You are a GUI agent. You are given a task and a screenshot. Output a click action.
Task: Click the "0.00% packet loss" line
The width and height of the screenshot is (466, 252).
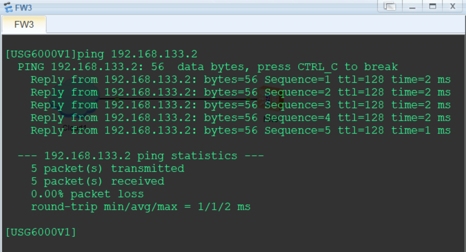87,194
